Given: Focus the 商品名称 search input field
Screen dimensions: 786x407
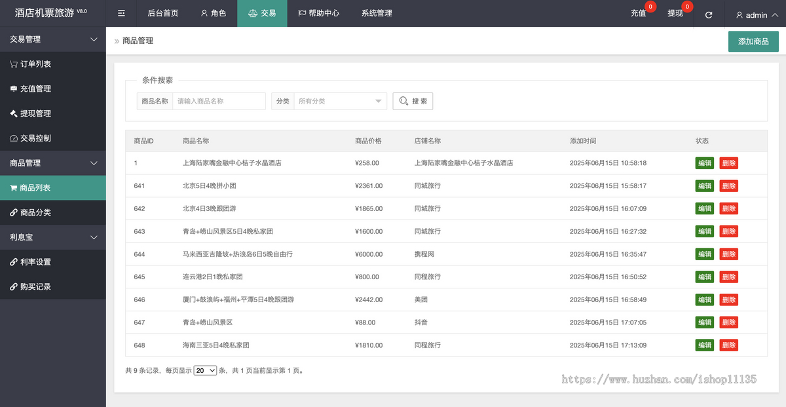Looking at the screenshot, I should (x=219, y=101).
